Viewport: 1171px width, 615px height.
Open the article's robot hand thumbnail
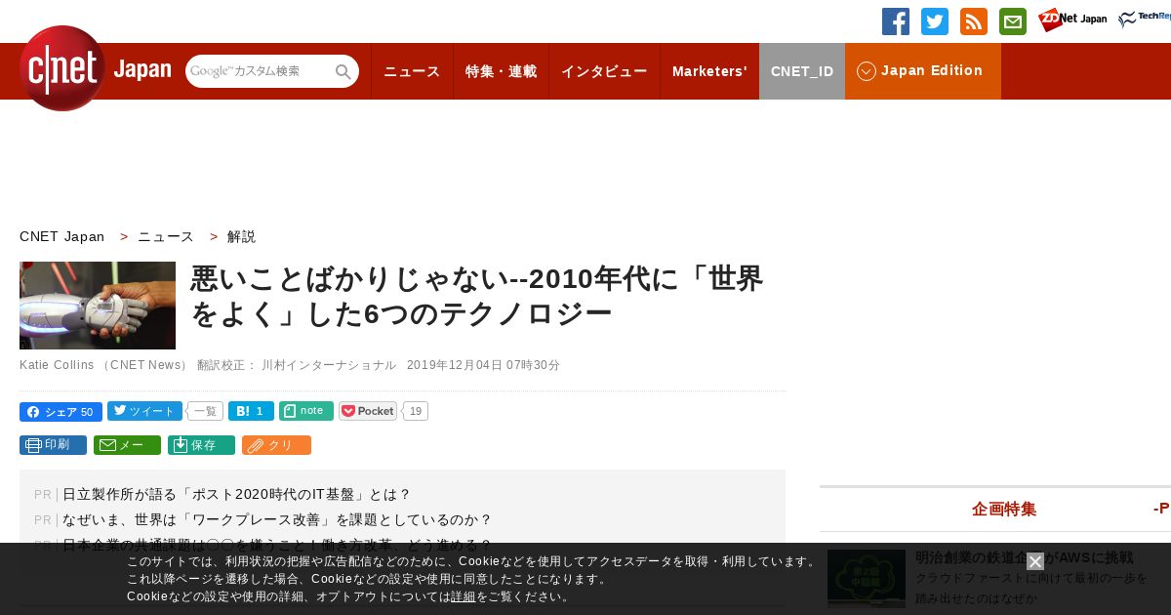point(98,306)
